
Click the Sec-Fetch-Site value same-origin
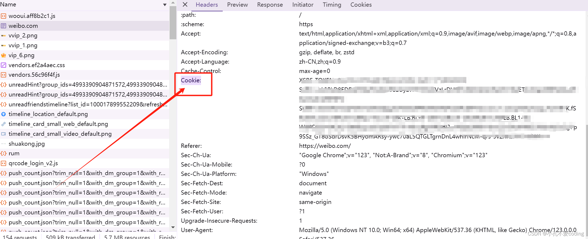tap(315, 202)
